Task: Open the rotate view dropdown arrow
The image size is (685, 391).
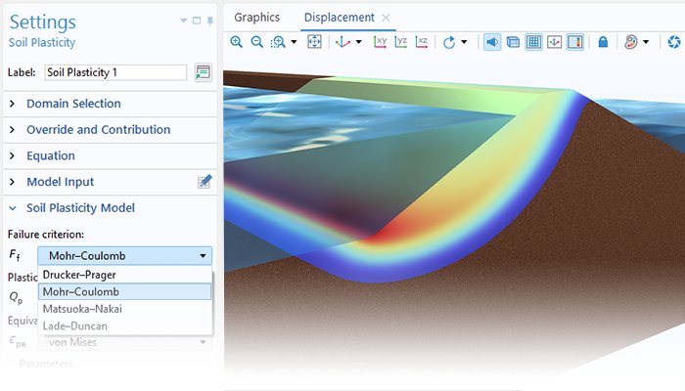Action: pyautogui.click(x=464, y=42)
